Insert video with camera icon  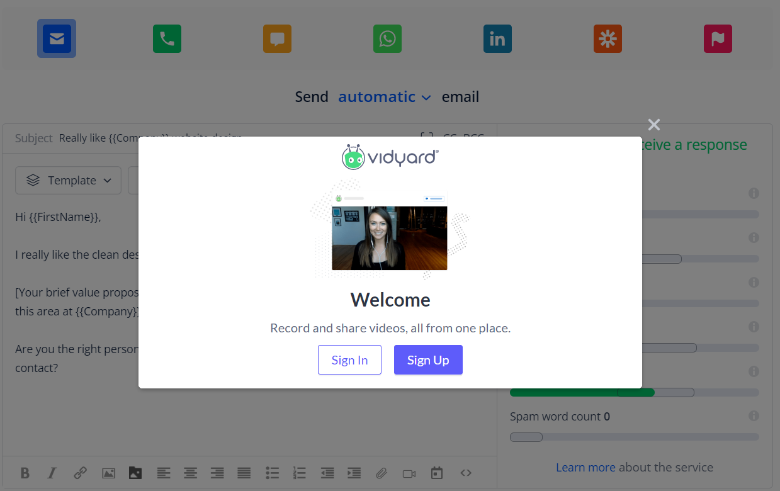coord(409,473)
